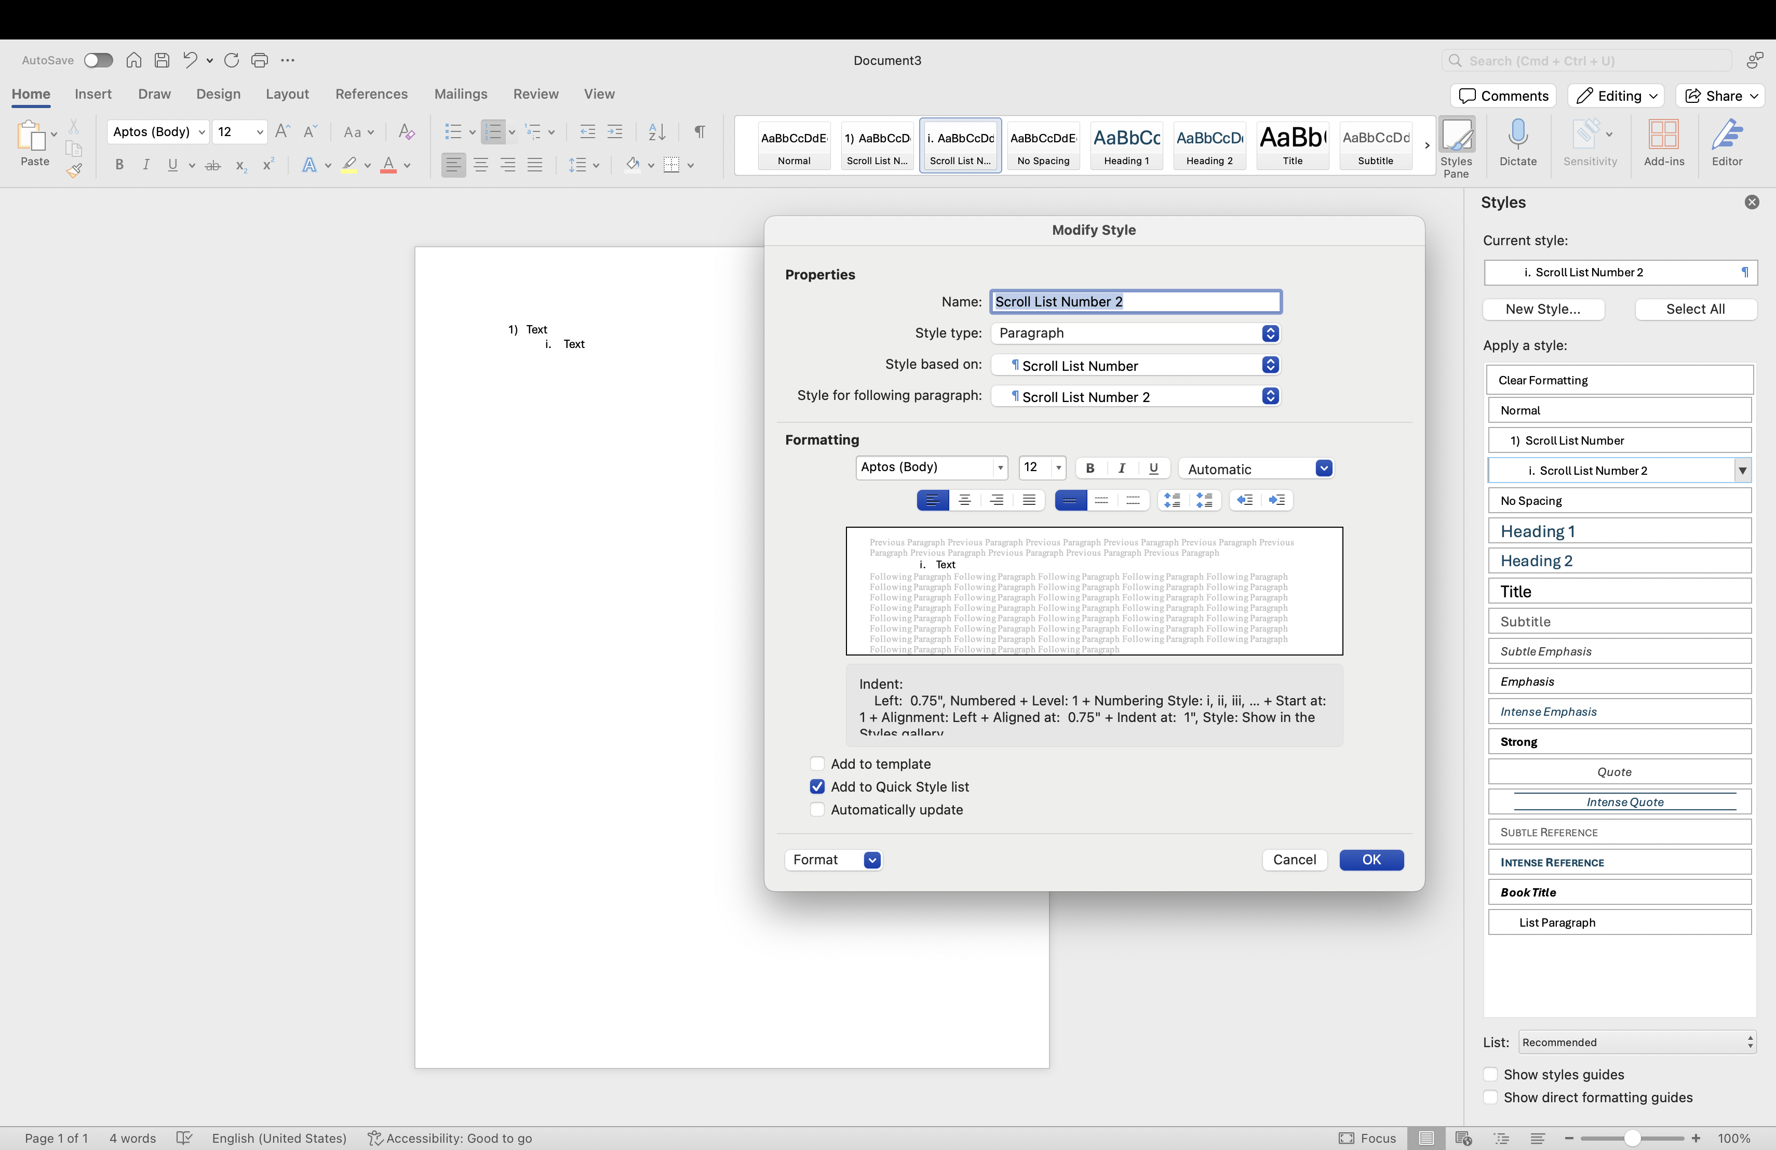Toggle paragraph marks visibility
The height and width of the screenshot is (1150, 1776).
click(699, 132)
